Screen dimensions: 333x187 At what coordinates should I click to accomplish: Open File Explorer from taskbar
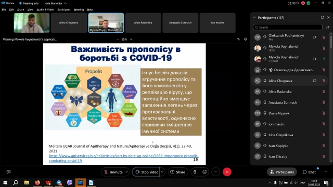(x=27, y=182)
